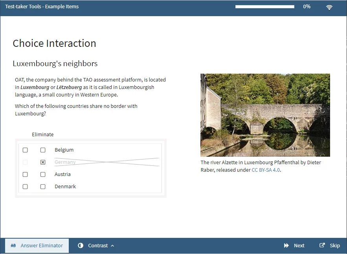Click the Wi-Fi connectivity icon top right
This screenshot has height=254, width=347.
click(329, 7)
